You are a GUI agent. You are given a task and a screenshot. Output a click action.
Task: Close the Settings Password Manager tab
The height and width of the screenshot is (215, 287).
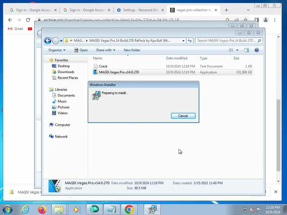162,10
